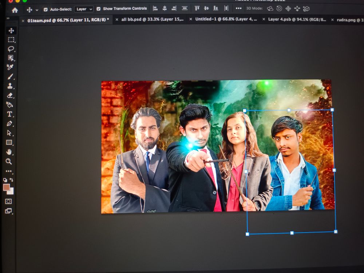
Task: Align horizontal centers in options bar
Action: pyautogui.click(x=165, y=9)
